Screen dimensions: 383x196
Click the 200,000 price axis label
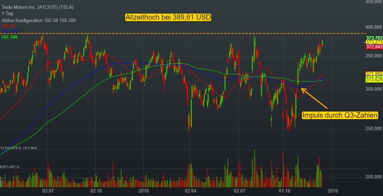click(374, 177)
